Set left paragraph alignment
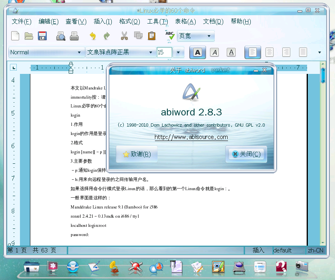Image resolution: width=335 pixels, height=280 pixels. coord(252,52)
